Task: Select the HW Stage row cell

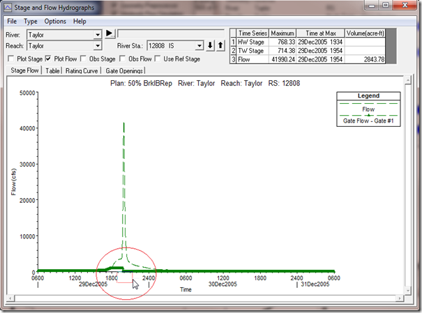Action: click(x=253, y=42)
